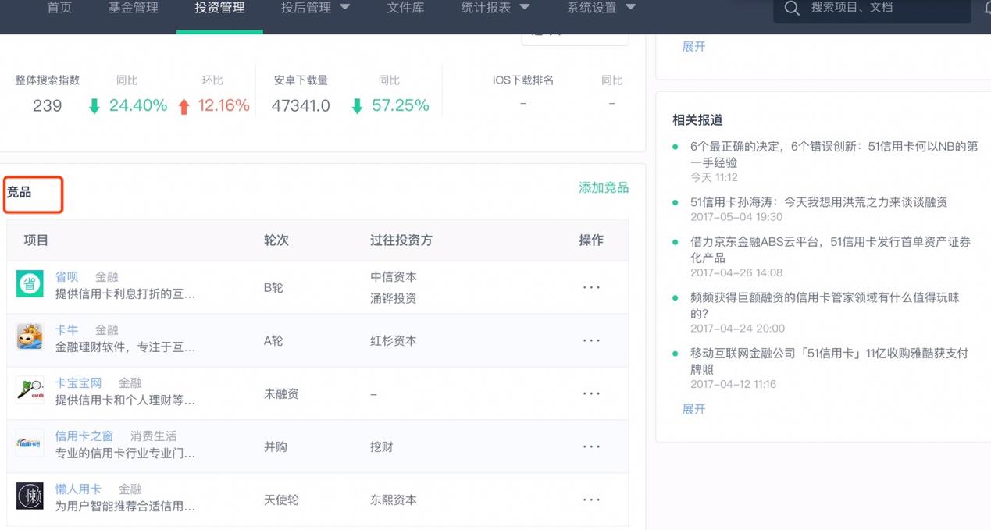991x530 pixels.
Task: Click the search magnifier icon
Action: (792, 9)
